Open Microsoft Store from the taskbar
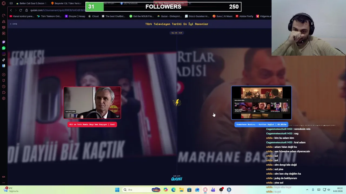This screenshot has width=346, height=194. [x=189, y=190]
